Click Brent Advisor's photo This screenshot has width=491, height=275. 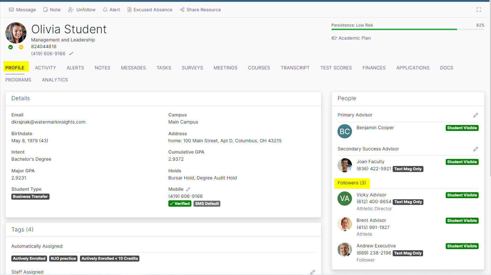tap(345, 224)
